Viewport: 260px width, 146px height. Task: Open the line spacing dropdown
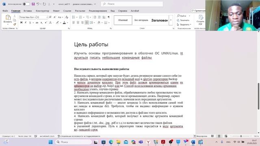pyautogui.click(x=94, y=23)
